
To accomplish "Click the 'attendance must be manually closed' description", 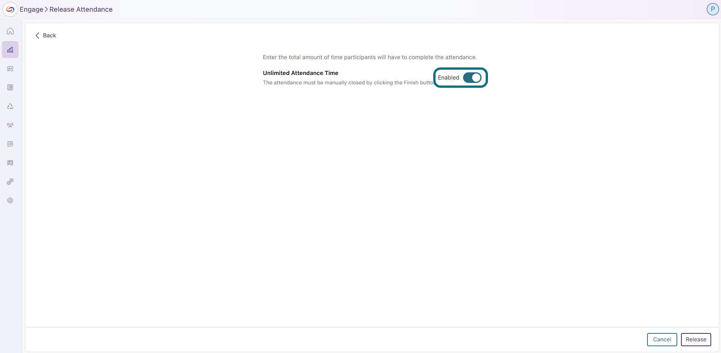I will (x=348, y=83).
